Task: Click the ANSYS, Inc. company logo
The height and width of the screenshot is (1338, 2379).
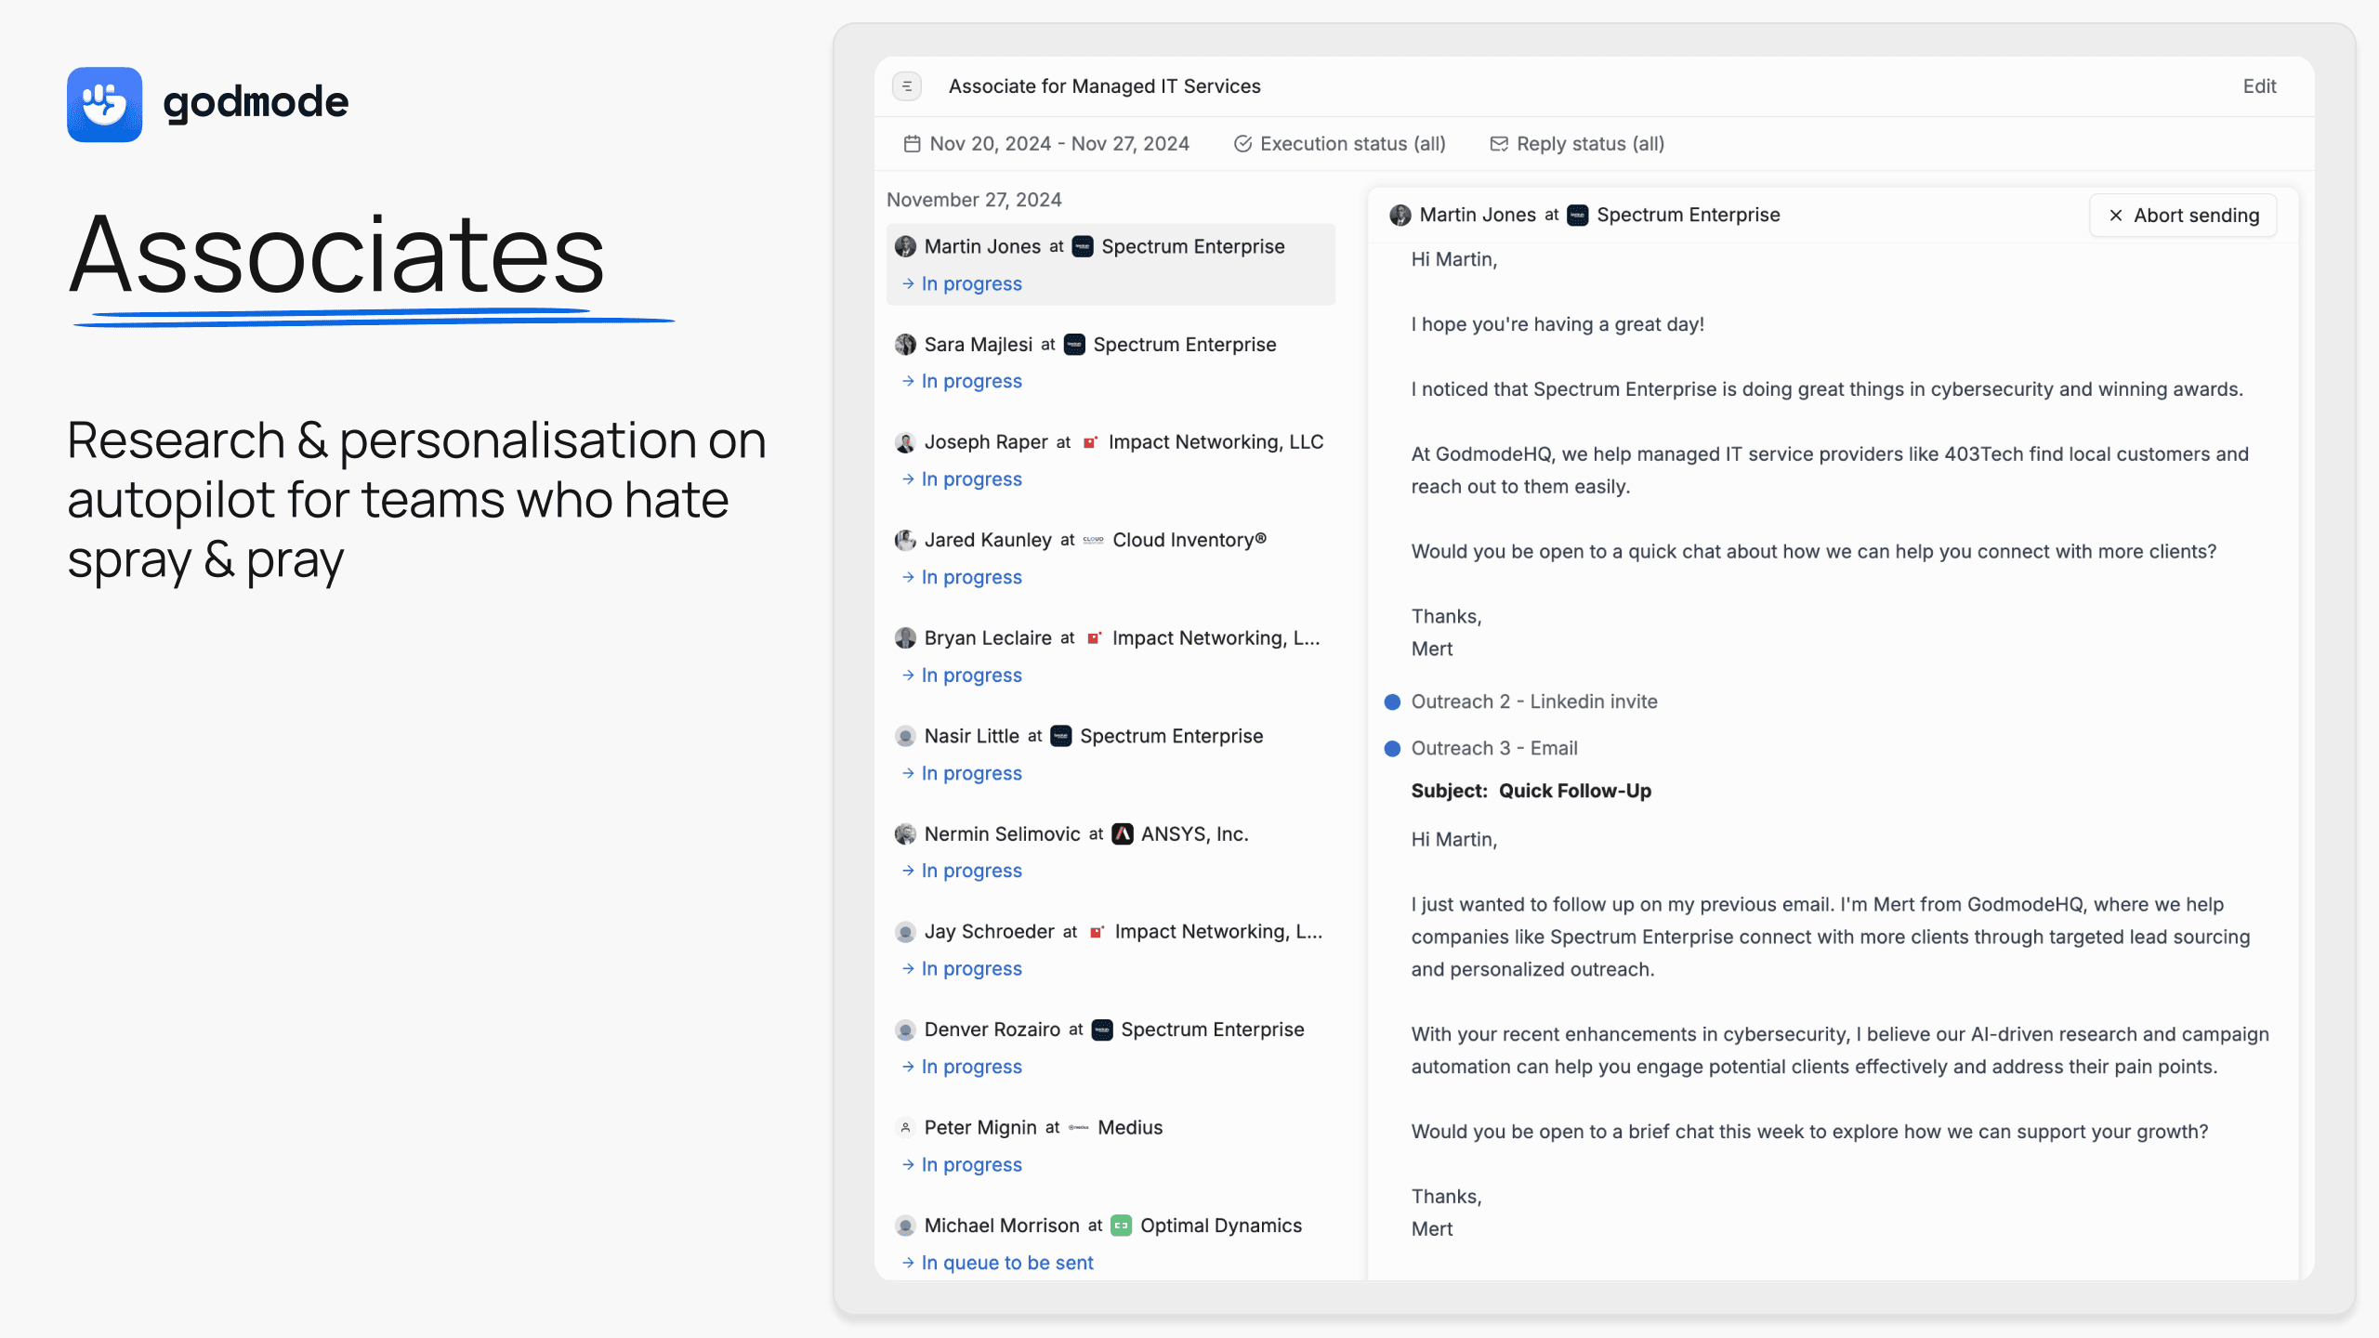Action: (x=1123, y=834)
